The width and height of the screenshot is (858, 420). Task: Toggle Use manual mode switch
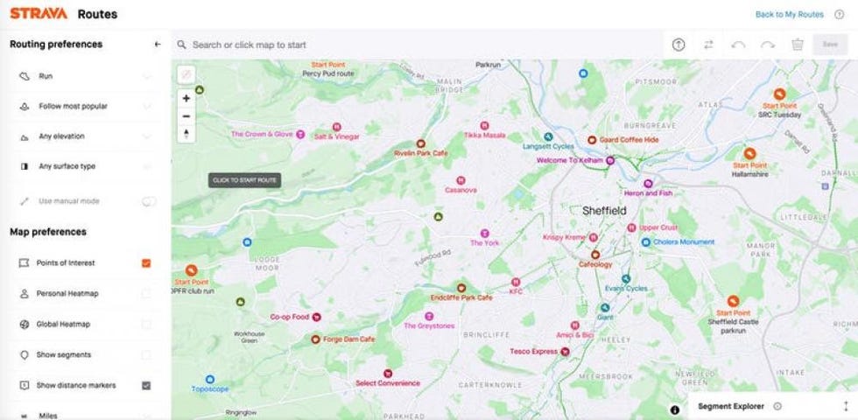tap(149, 201)
